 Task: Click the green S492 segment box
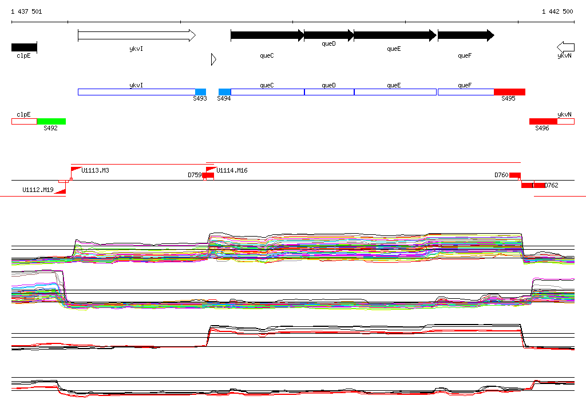(52, 121)
